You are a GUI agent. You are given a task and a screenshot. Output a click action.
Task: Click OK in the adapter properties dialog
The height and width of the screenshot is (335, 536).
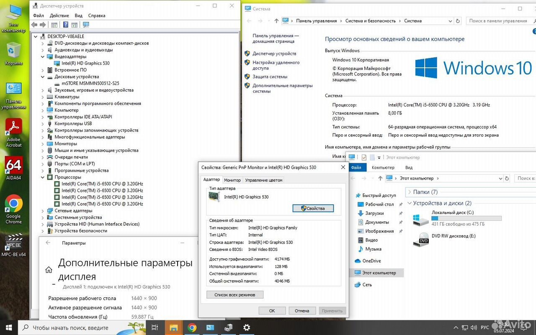point(272,311)
